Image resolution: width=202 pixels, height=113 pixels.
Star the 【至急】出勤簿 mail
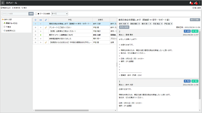click(35, 31)
